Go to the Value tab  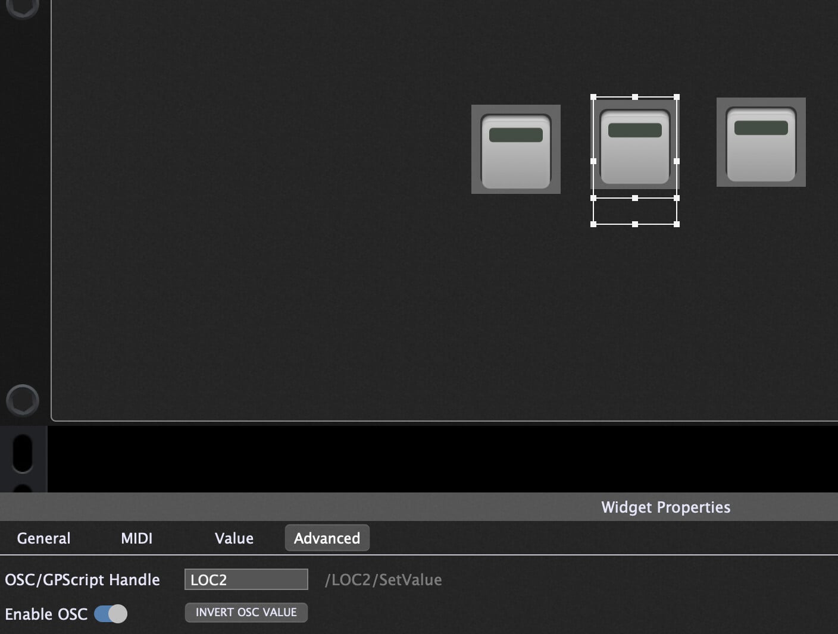(234, 538)
